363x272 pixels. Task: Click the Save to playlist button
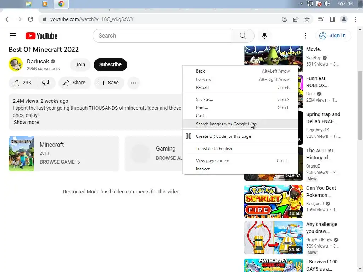point(109,83)
